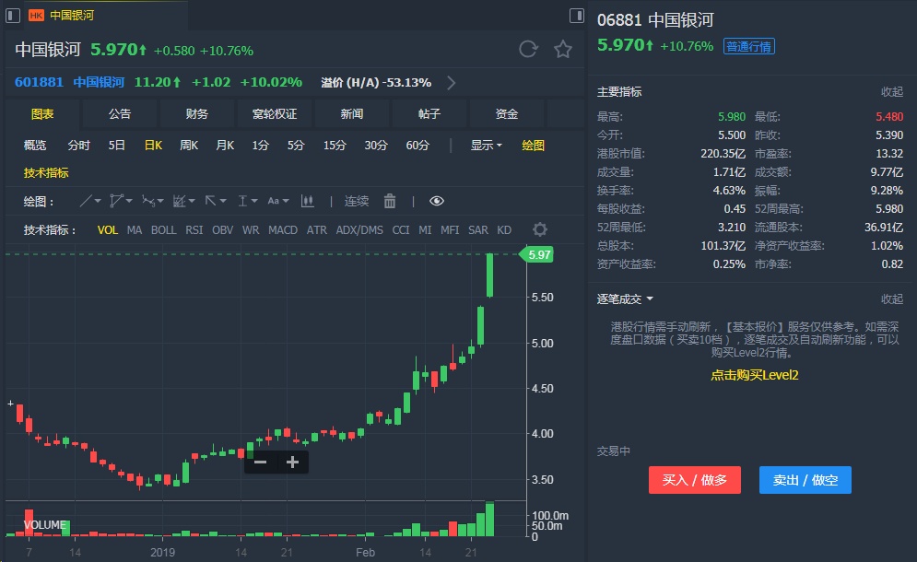Toggle the left sidebar panel icon
This screenshot has width=917, height=562.
pos(13,16)
